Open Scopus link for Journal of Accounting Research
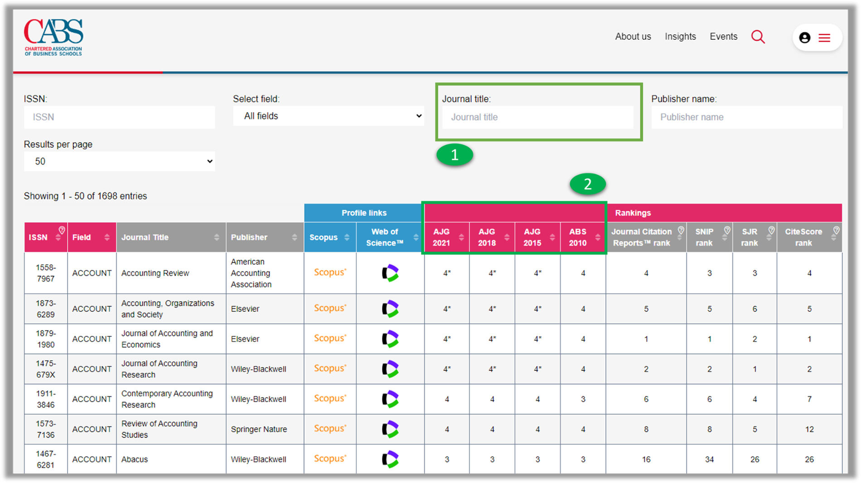This screenshot has height=483, width=861. tap(330, 368)
